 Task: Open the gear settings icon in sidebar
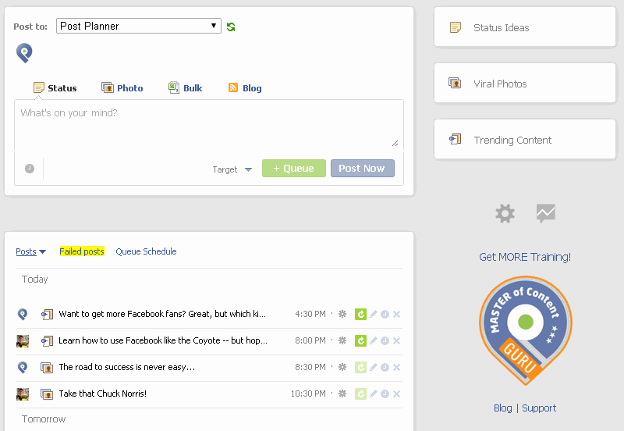(505, 213)
